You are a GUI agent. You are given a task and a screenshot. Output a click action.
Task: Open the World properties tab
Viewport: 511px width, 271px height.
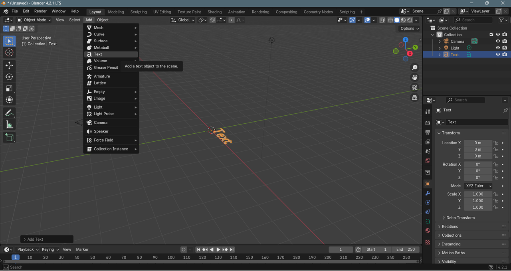coord(428,160)
